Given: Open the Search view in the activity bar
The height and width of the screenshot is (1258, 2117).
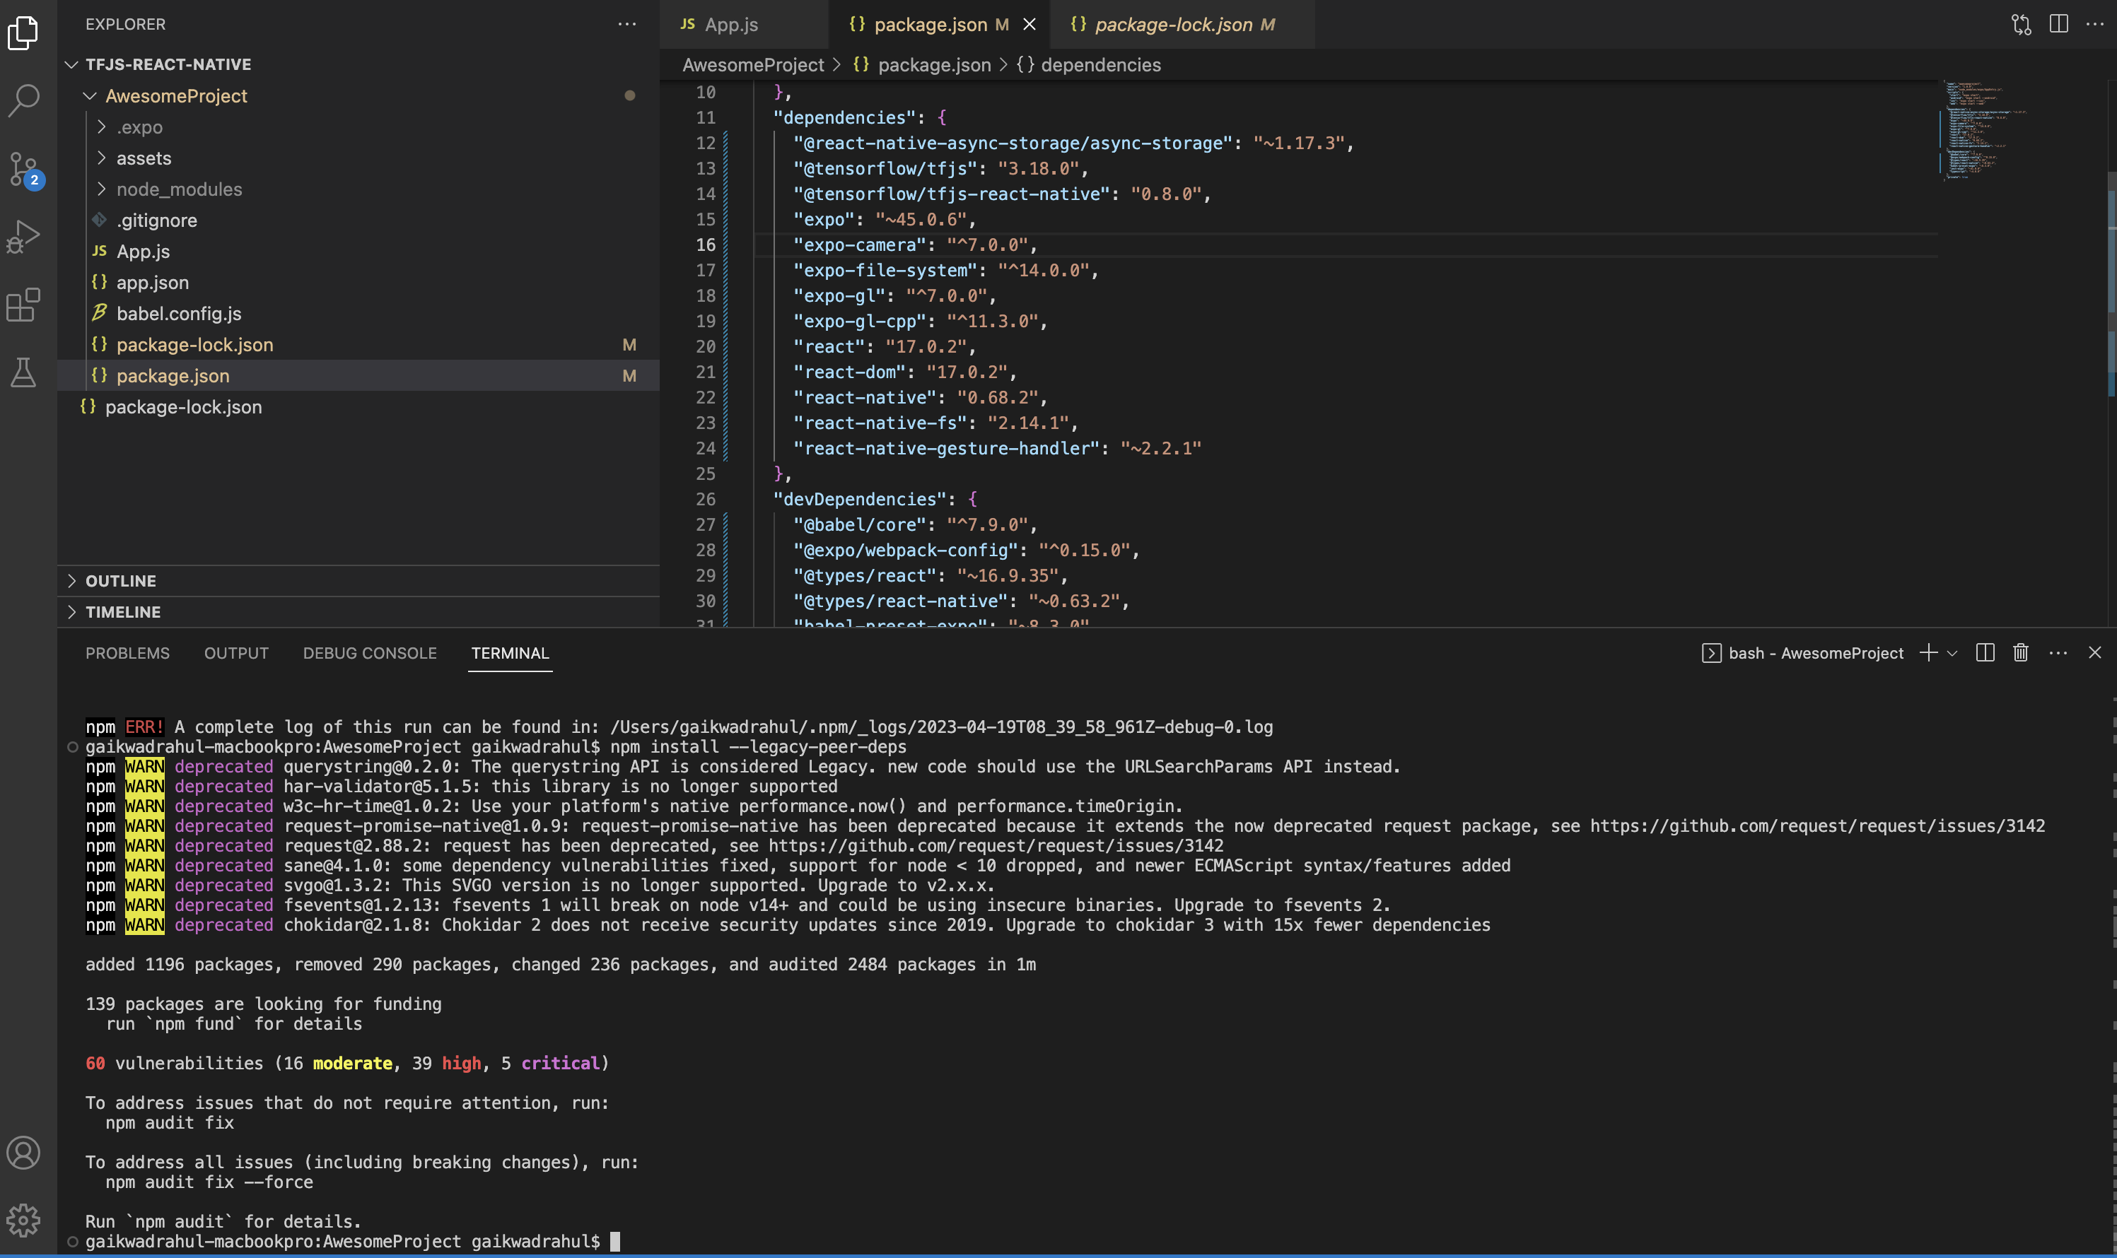Looking at the screenshot, I should click(x=23, y=99).
